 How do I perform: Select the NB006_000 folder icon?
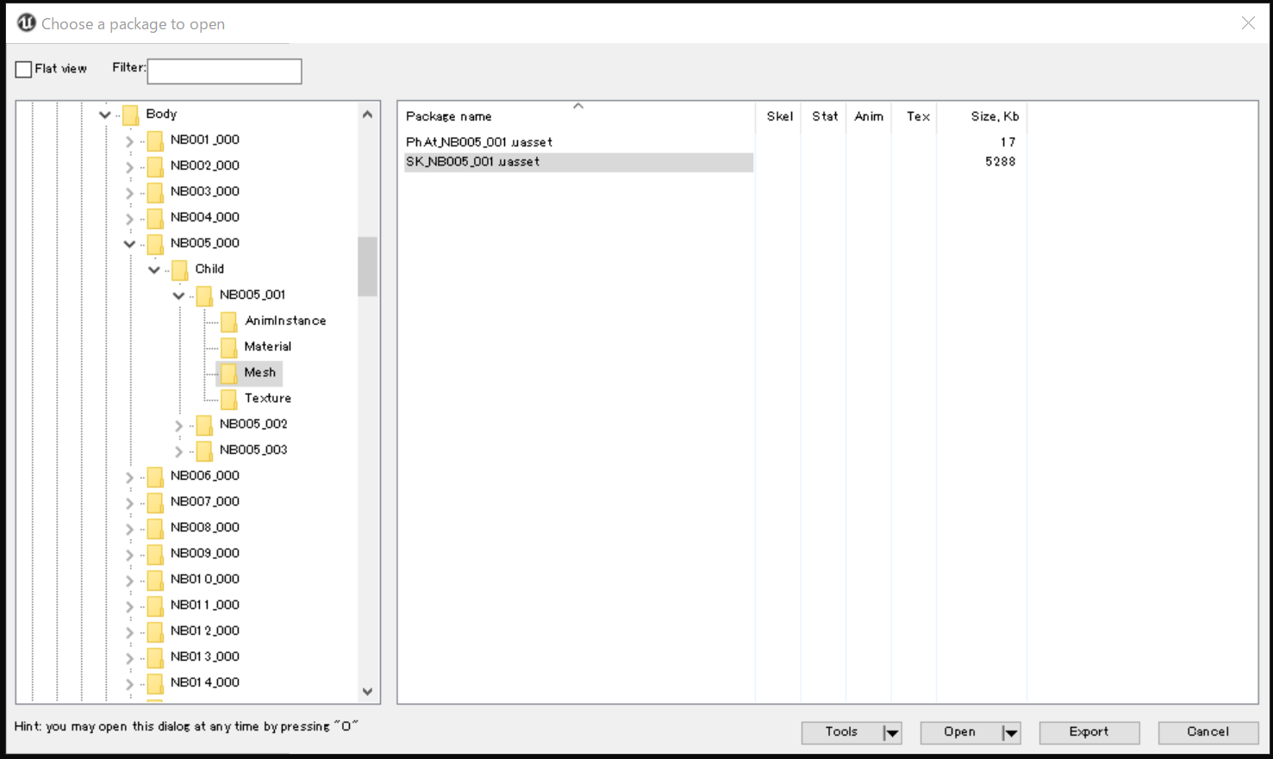155,476
